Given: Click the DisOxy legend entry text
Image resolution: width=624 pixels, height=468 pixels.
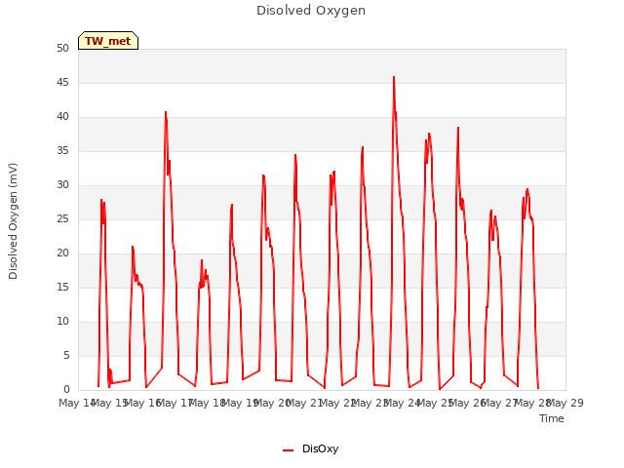Looking at the screenshot, I should pyautogui.click(x=320, y=448).
